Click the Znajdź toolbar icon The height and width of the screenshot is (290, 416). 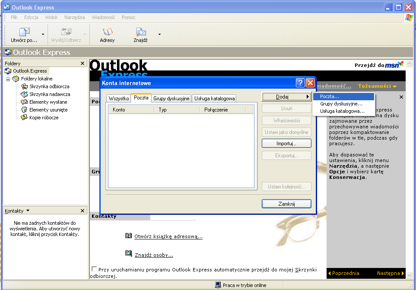point(141,32)
